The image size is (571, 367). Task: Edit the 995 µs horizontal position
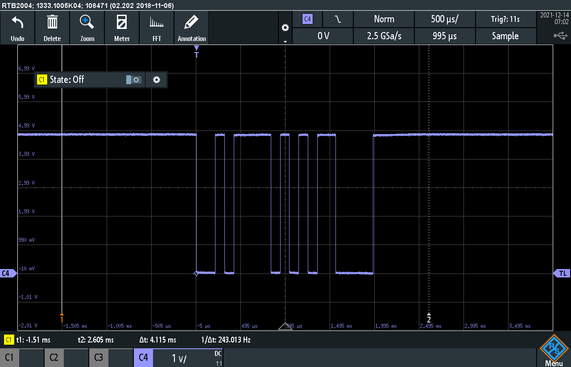pos(445,36)
